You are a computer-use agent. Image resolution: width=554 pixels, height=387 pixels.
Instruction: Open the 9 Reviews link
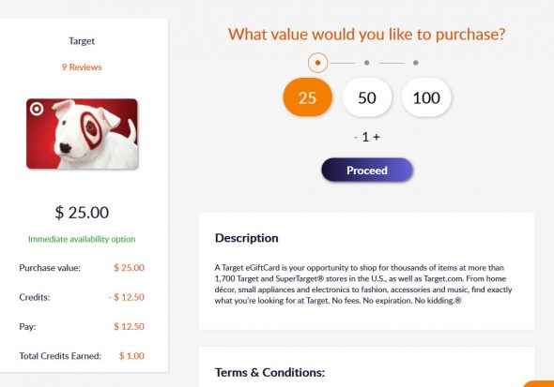click(82, 67)
